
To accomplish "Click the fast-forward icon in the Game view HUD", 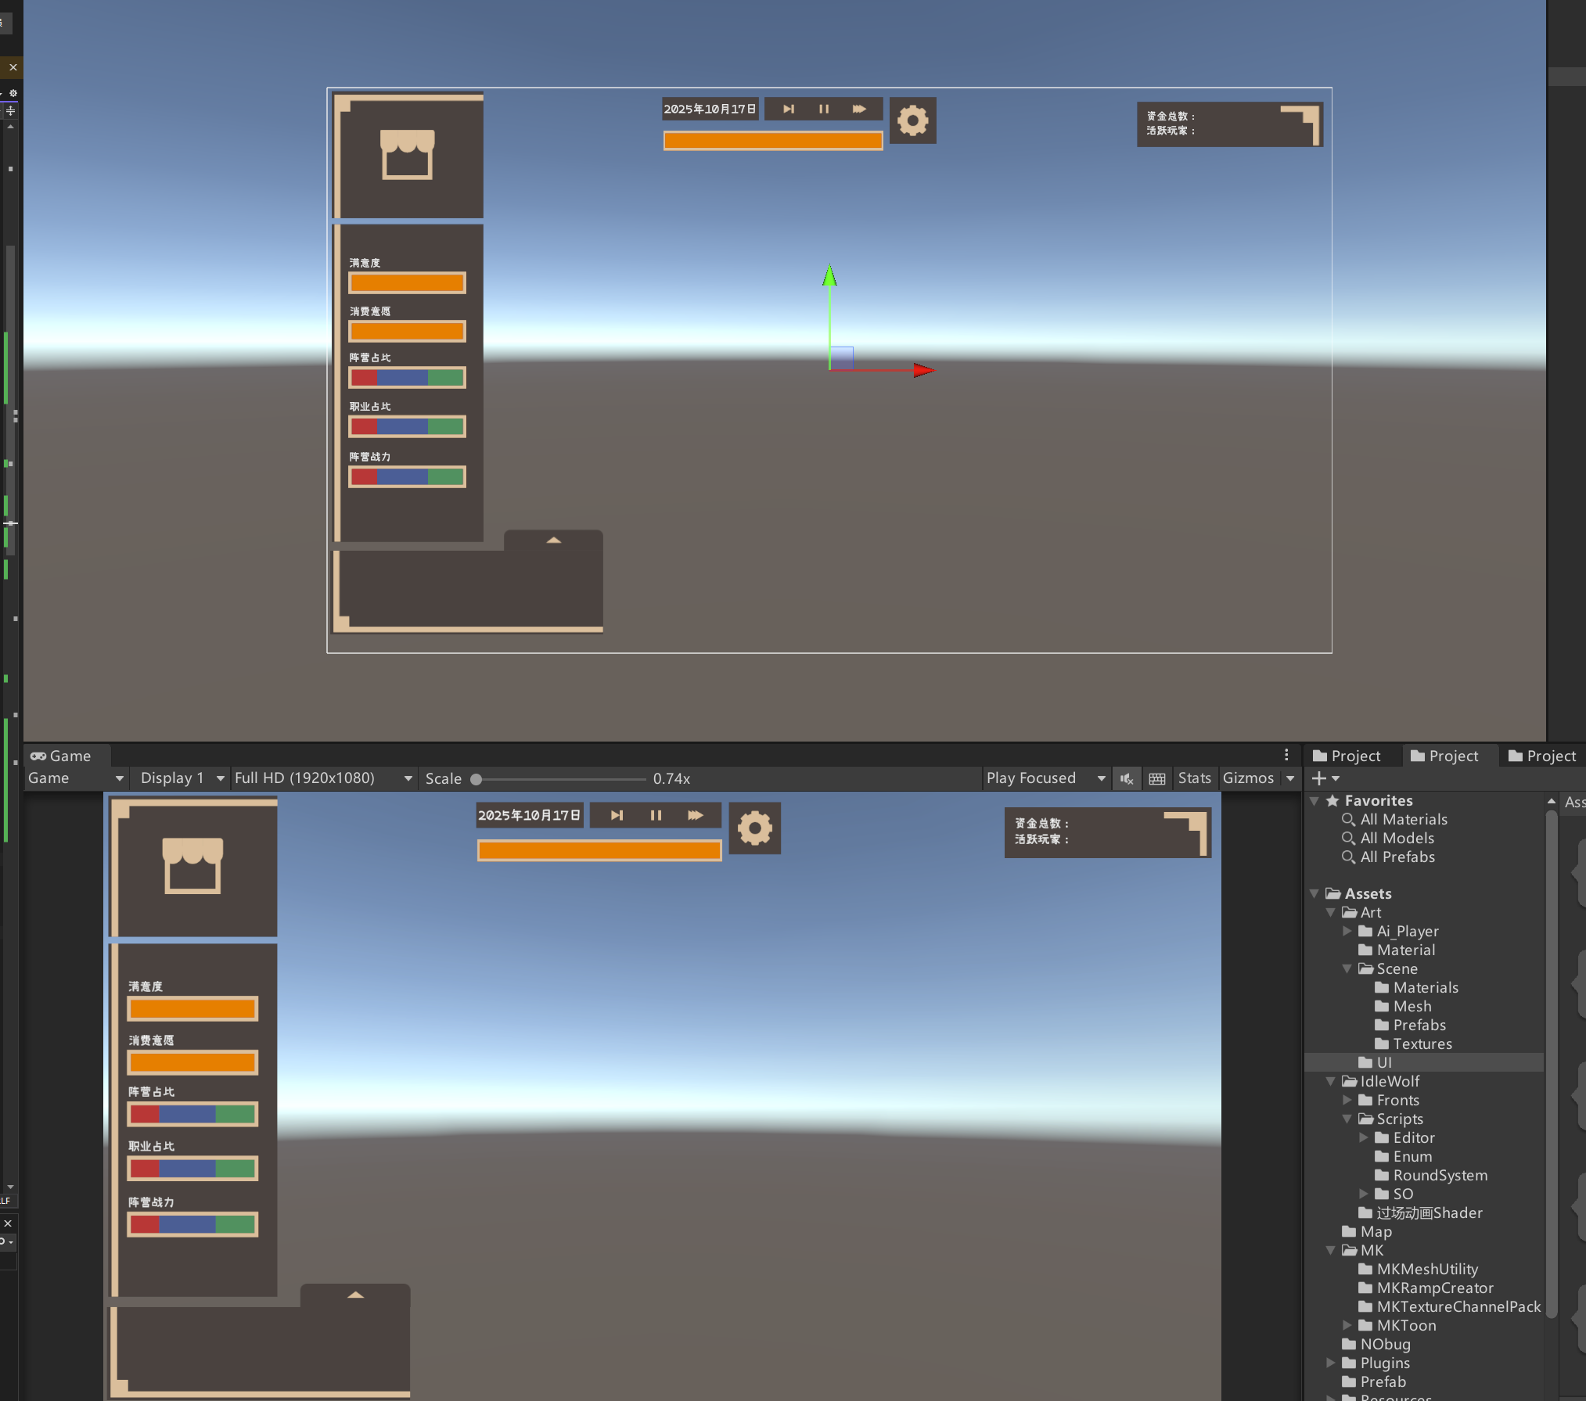I will [695, 815].
